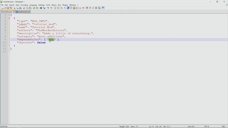Click the Unix (LF) status bar entry

(191, 127)
